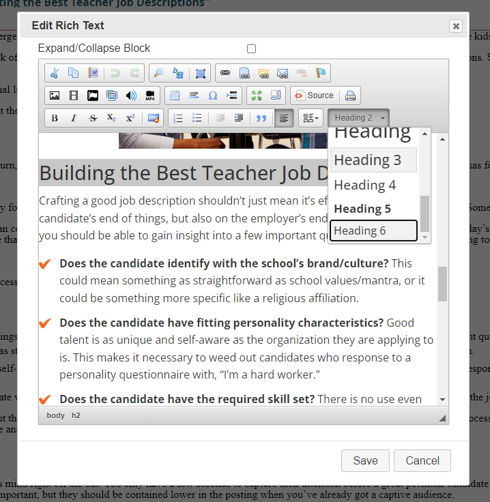Image resolution: width=490 pixels, height=502 pixels.
Task: Toggle Superscript formatting
Action: point(130,118)
